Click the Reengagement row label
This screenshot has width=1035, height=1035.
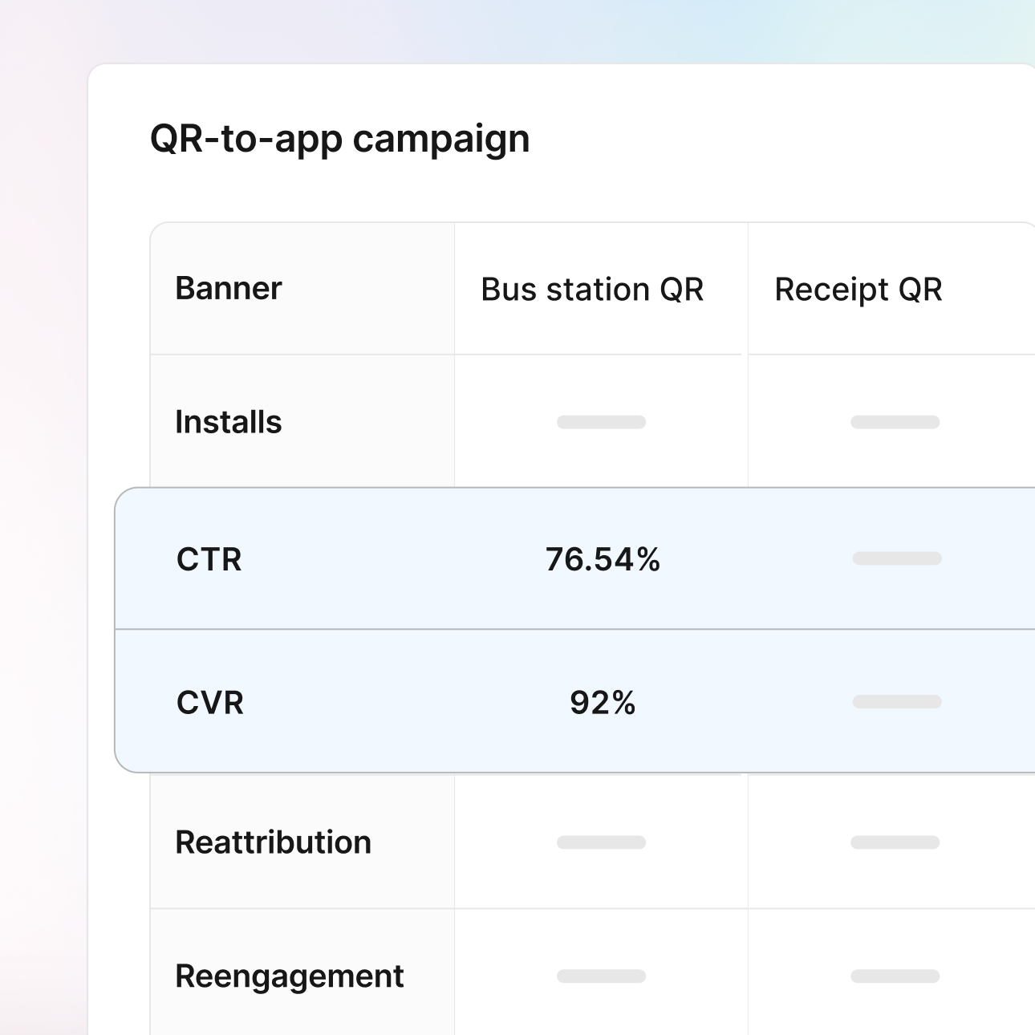(290, 976)
